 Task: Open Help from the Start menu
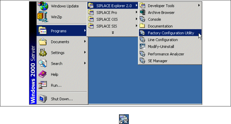[62, 74]
